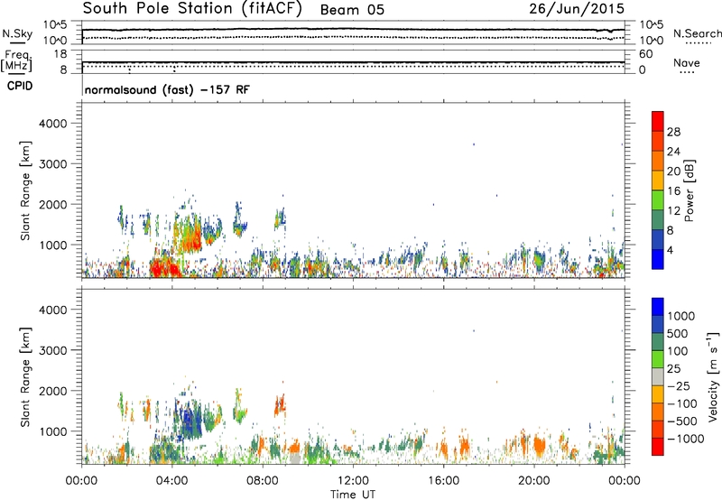The image size is (722, 500).
Task: Click the "16:00" time tick label
Action: click(443, 481)
